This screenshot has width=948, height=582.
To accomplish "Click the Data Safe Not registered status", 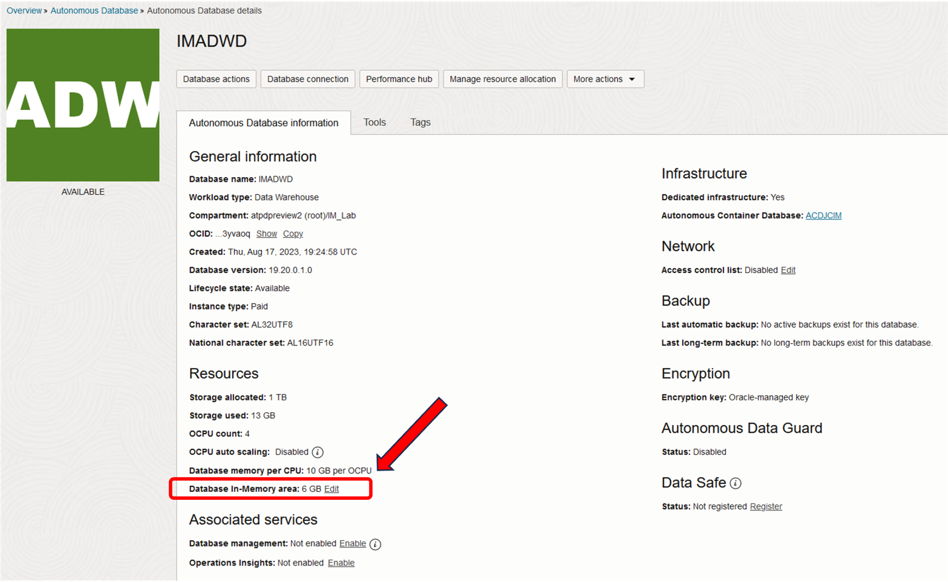I will click(x=720, y=506).
